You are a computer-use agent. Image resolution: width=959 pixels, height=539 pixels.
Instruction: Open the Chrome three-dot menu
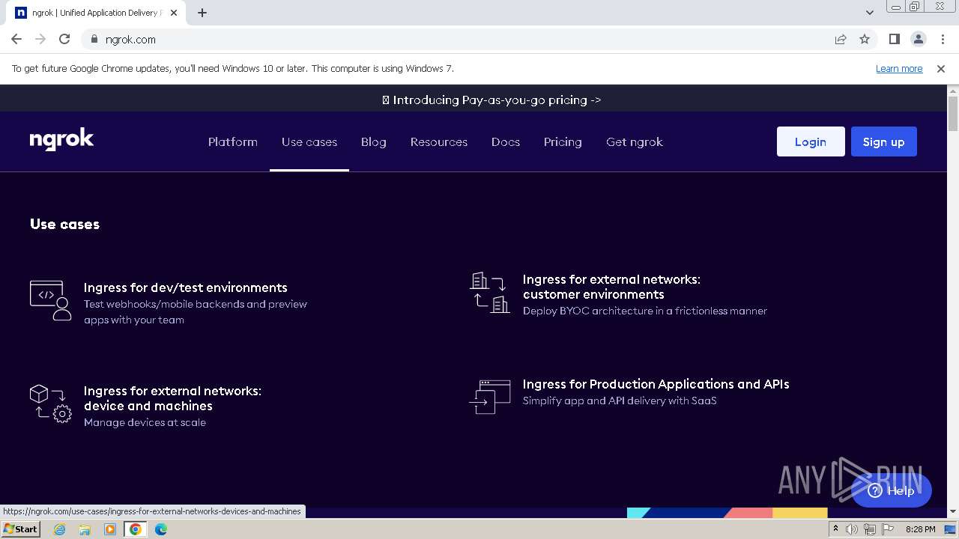click(942, 39)
